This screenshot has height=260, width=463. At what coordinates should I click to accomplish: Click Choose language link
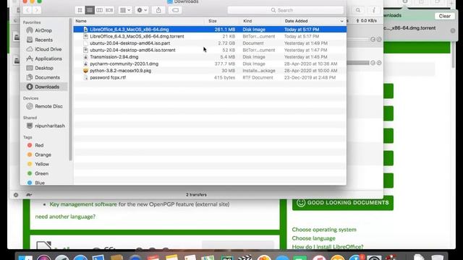(x=313, y=238)
